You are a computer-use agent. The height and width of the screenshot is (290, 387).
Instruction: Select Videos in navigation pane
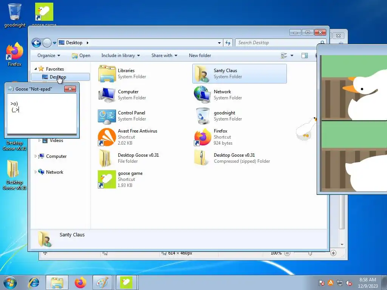coord(56,140)
